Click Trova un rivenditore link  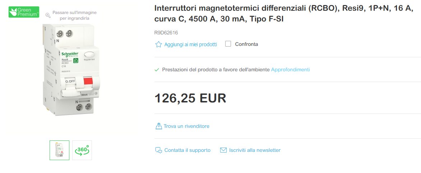click(186, 126)
